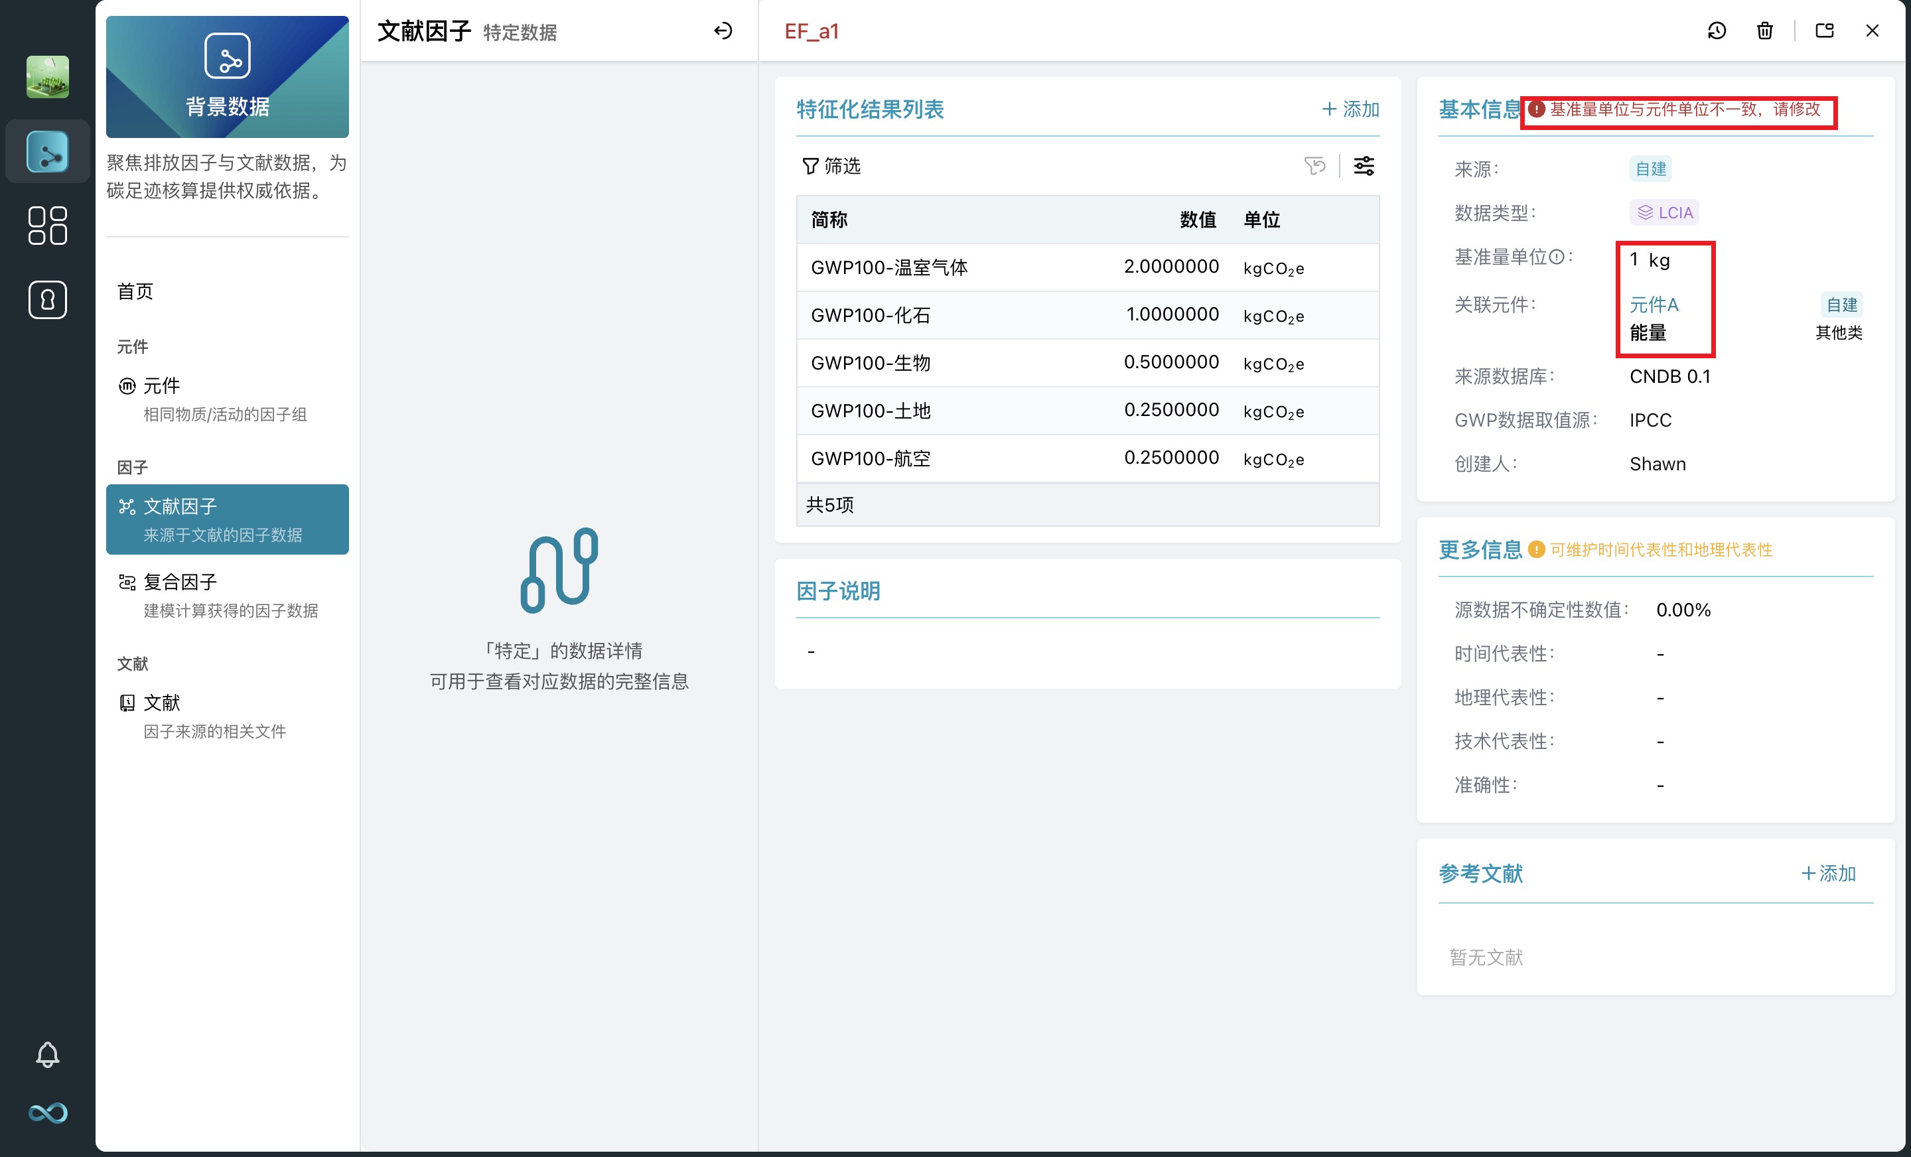This screenshot has height=1157, width=1911.
Task: Click the back arrow beside 特定数据 header
Action: point(724,32)
